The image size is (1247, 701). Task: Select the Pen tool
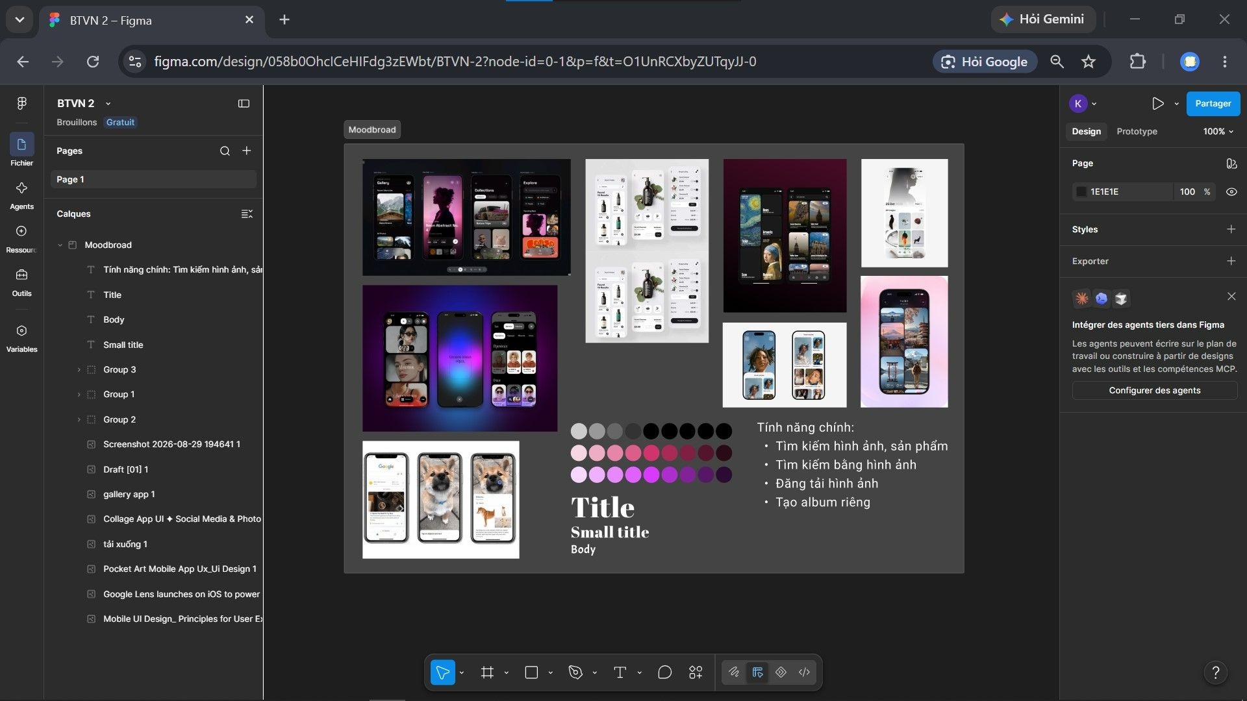pos(575,672)
